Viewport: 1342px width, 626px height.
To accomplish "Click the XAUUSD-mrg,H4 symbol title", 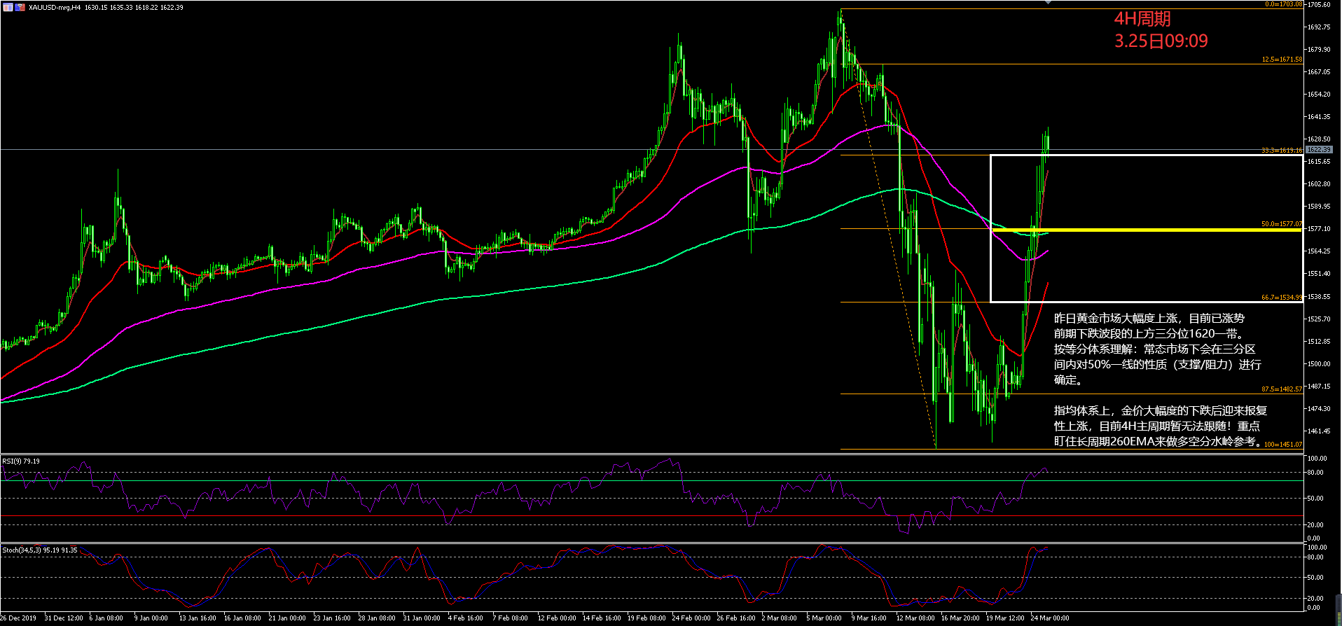I will click(55, 7).
